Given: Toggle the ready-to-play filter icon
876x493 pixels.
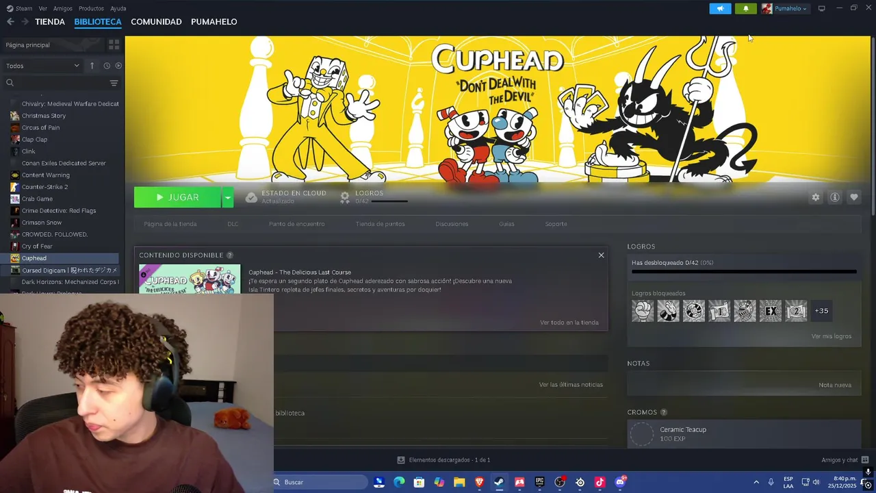Looking at the screenshot, I should point(118,66).
